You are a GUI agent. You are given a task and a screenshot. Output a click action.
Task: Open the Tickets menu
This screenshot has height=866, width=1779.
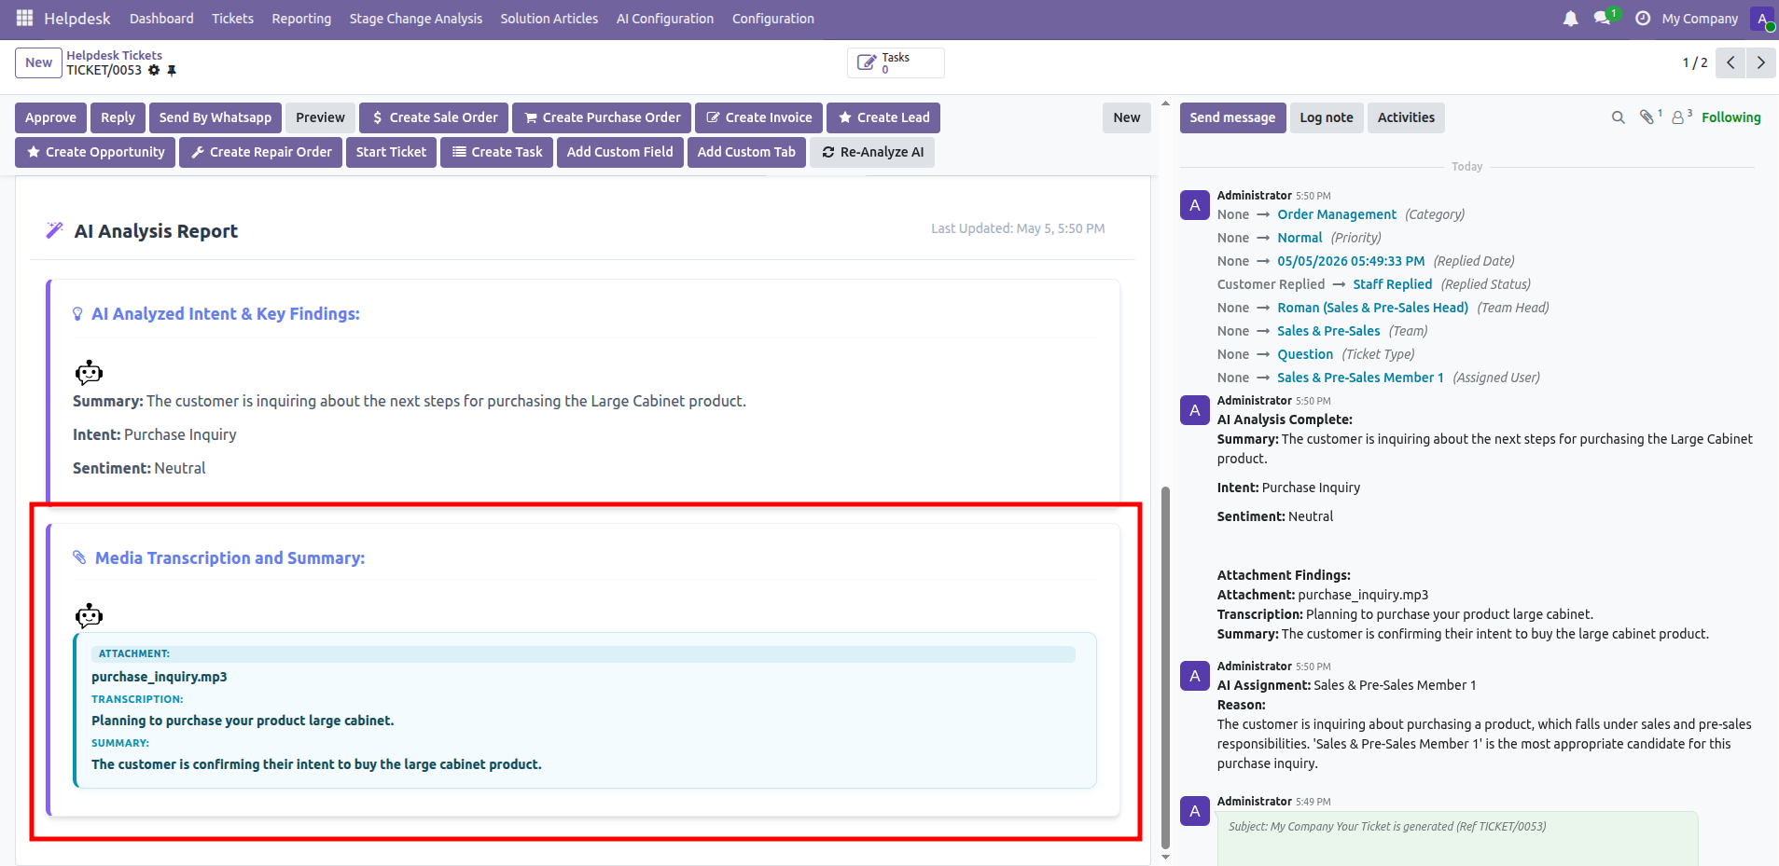tap(232, 19)
